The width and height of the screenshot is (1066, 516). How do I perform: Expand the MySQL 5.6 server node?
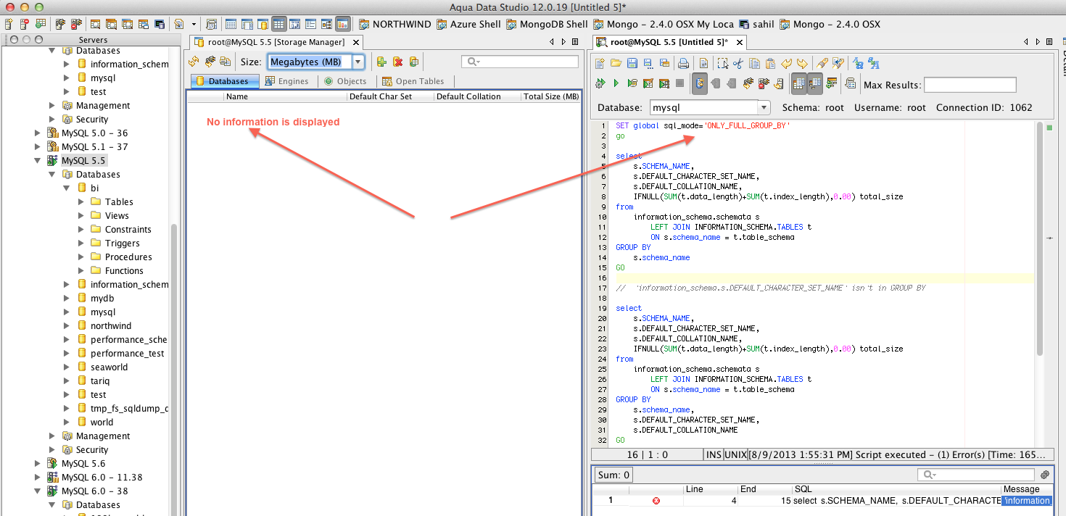pos(38,464)
